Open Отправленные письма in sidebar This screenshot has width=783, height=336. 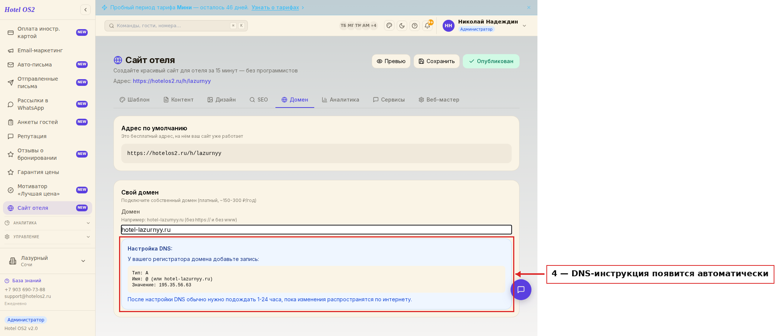click(x=48, y=83)
